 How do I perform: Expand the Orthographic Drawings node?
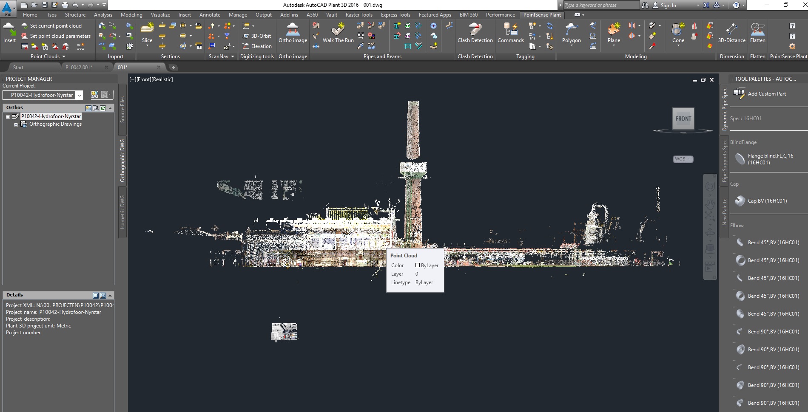[16, 124]
